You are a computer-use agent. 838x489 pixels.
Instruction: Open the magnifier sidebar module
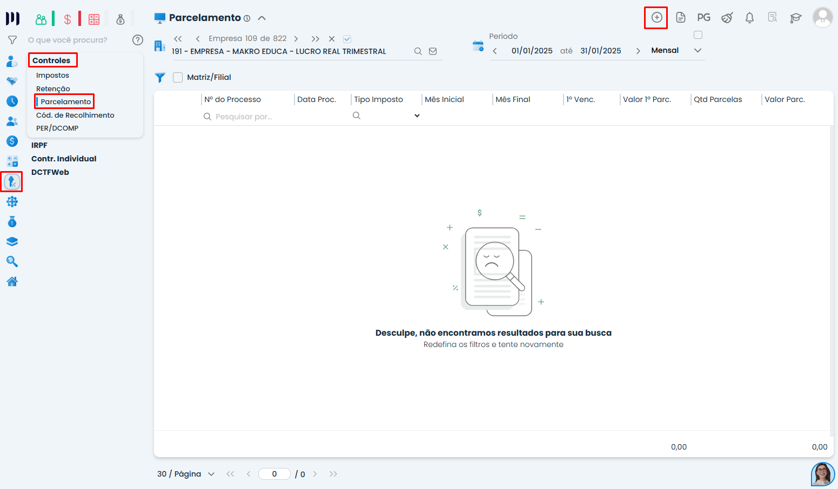[x=12, y=261]
